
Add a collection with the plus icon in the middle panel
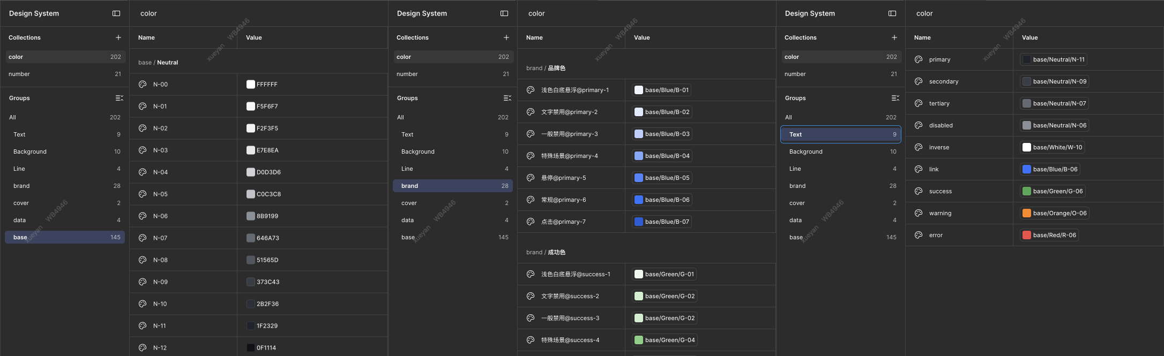506,37
